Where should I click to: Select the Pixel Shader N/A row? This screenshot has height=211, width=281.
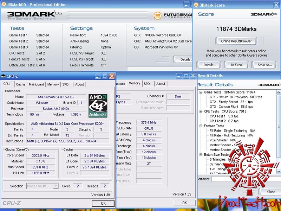(223, 140)
